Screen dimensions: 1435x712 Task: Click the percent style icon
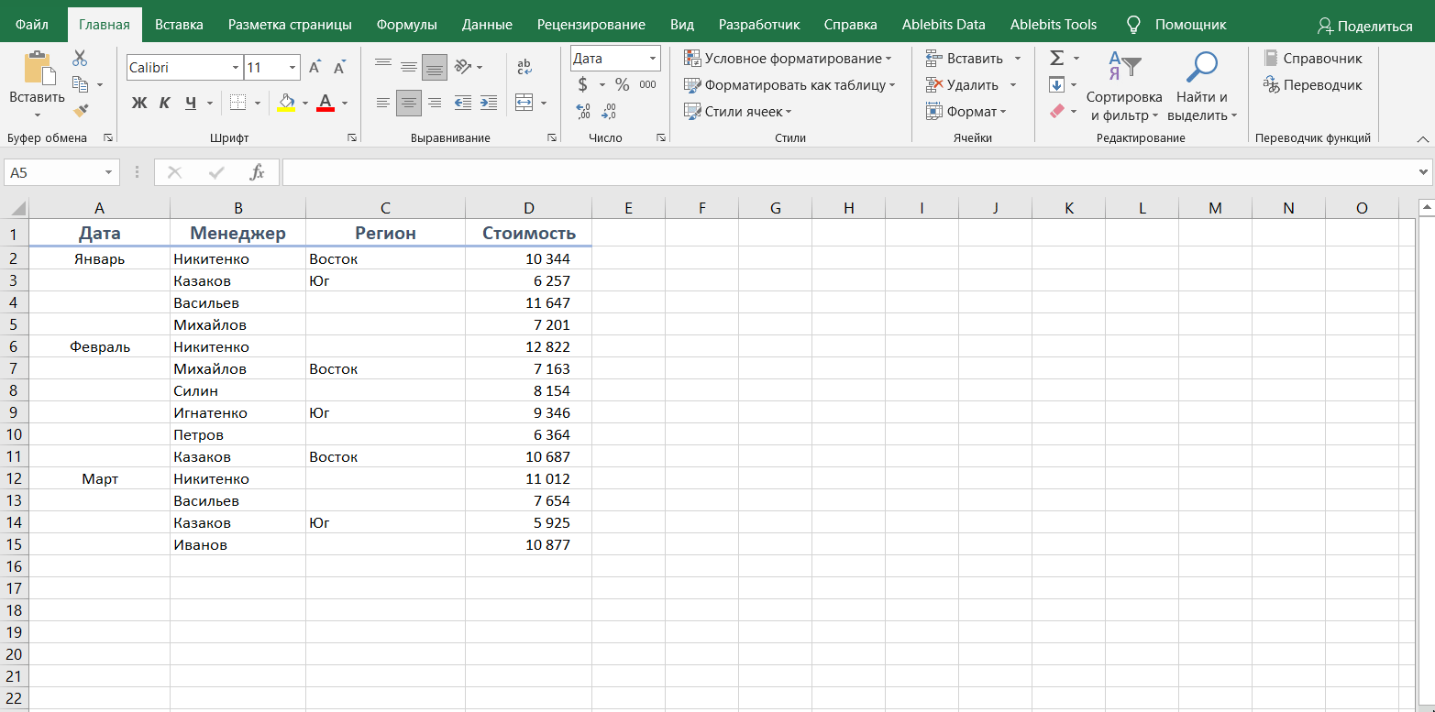622,85
